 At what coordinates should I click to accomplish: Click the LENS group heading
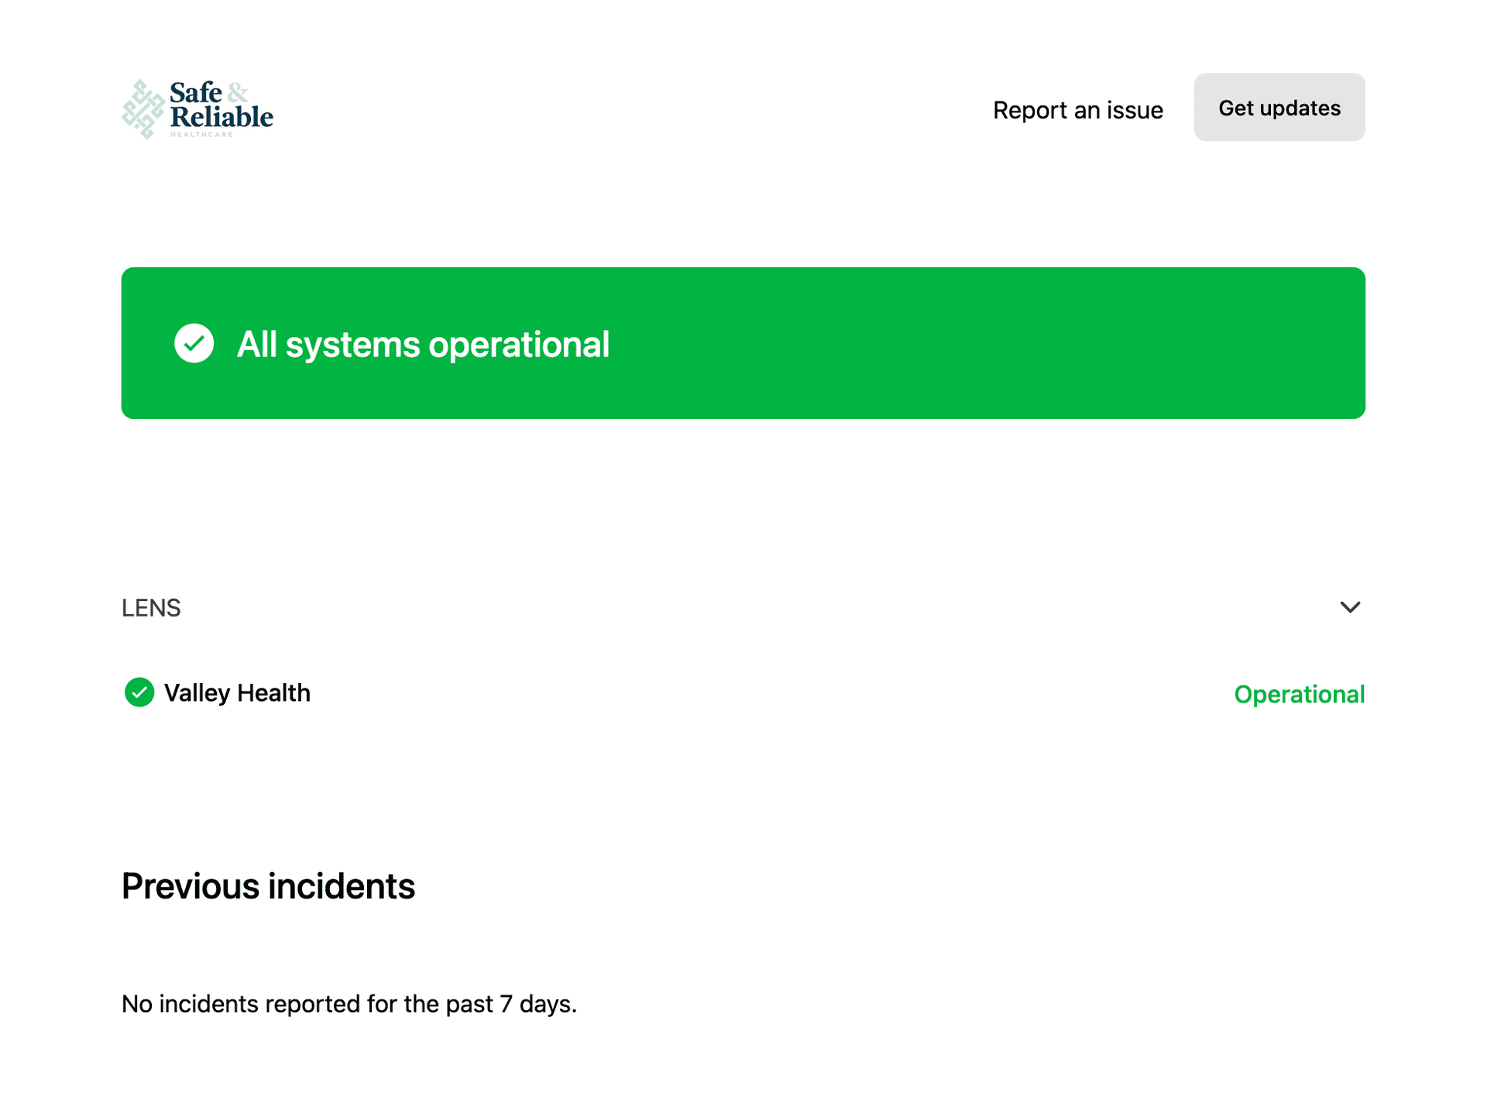click(x=151, y=608)
